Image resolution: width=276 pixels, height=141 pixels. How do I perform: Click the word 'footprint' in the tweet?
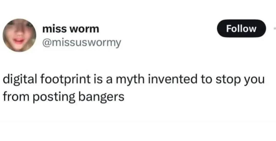[x=65, y=80]
